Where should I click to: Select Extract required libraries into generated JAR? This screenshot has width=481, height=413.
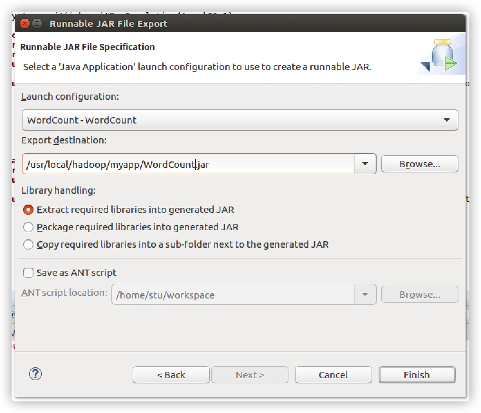(28, 210)
